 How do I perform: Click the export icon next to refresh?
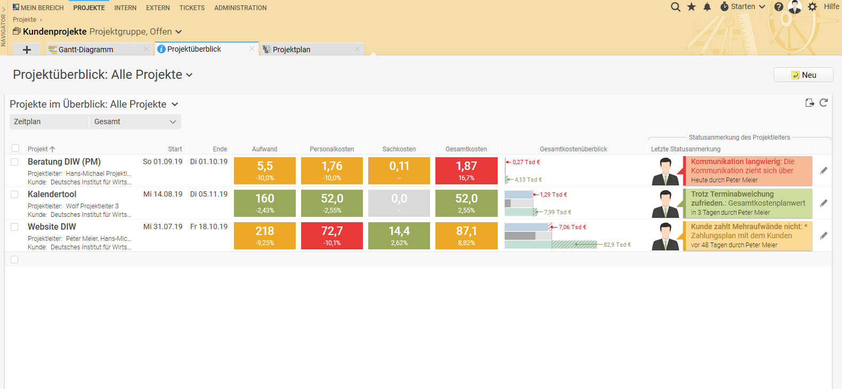coord(809,103)
